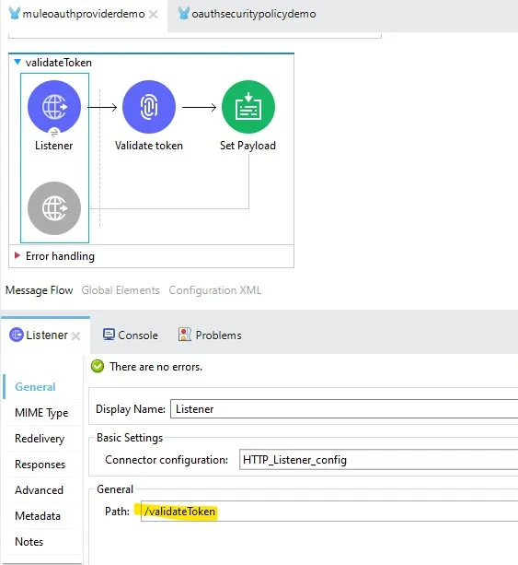Open the muleoauthproviderdemo editor tab
Screen dimensions: 518x565
point(84,14)
